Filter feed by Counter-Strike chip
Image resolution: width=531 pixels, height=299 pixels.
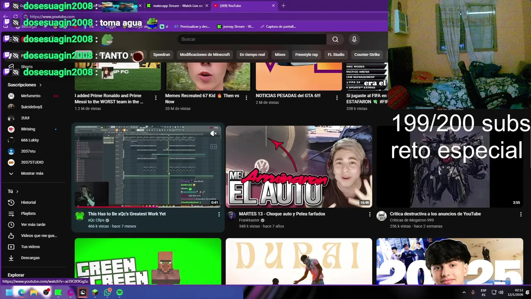pos(367,54)
